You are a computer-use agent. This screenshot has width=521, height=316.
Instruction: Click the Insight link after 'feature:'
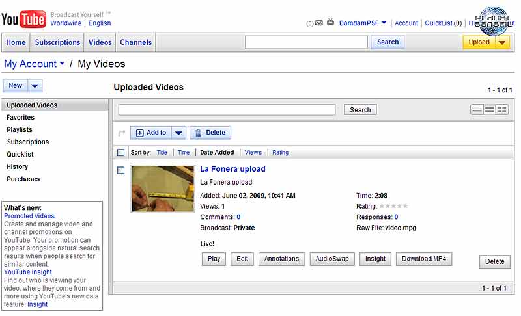37,304
